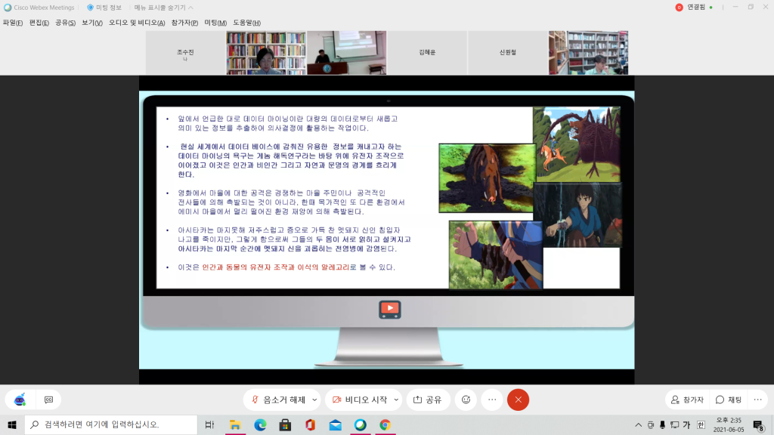
Task: Open Task View on the taskbar
Action: tap(209, 424)
